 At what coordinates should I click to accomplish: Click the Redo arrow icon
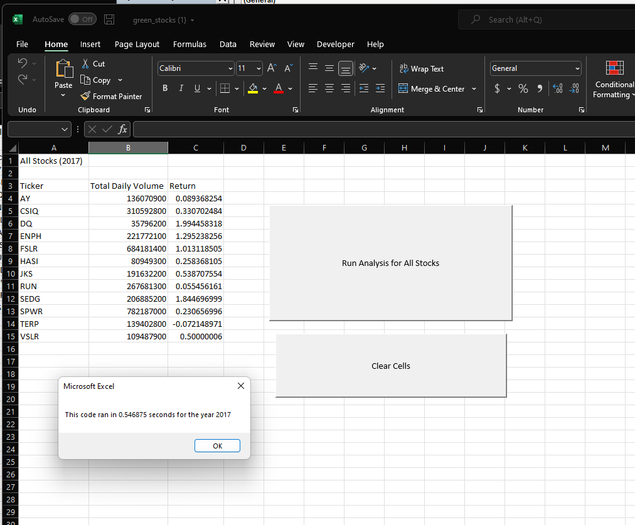point(23,80)
